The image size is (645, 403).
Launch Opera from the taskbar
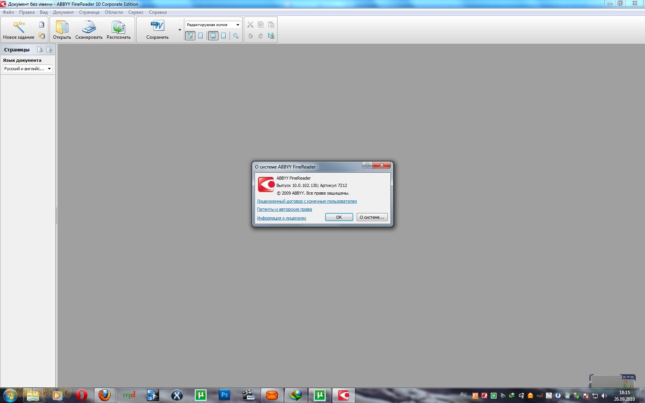point(81,395)
